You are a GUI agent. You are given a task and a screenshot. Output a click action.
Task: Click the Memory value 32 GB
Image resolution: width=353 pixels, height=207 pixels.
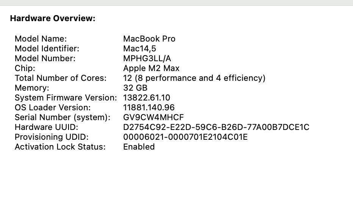pos(135,88)
